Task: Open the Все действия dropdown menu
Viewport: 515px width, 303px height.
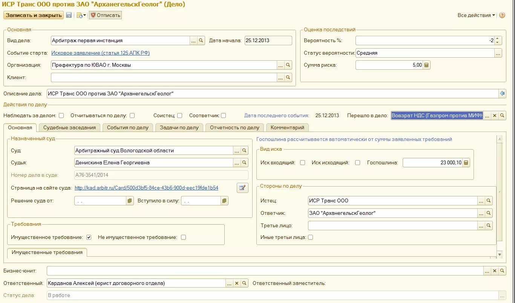Action: point(477,15)
